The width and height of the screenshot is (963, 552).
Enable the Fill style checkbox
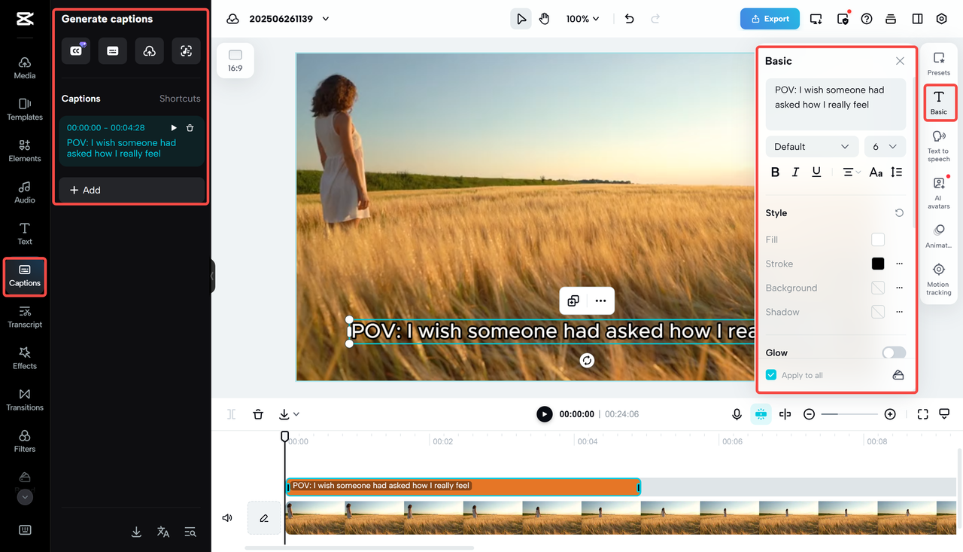click(x=877, y=239)
